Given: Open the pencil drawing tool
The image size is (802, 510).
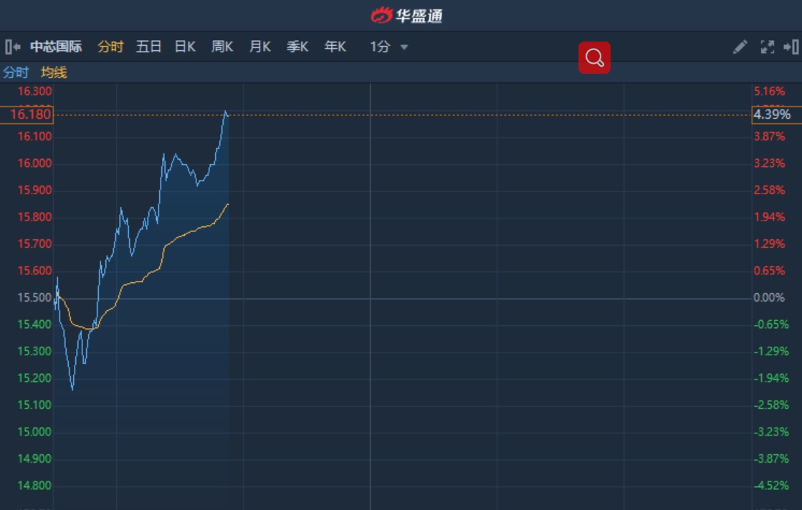Looking at the screenshot, I should [x=740, y=47].
